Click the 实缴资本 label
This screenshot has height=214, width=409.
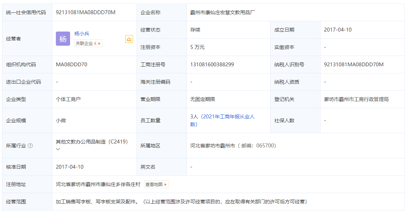click(x=284, y=47)
